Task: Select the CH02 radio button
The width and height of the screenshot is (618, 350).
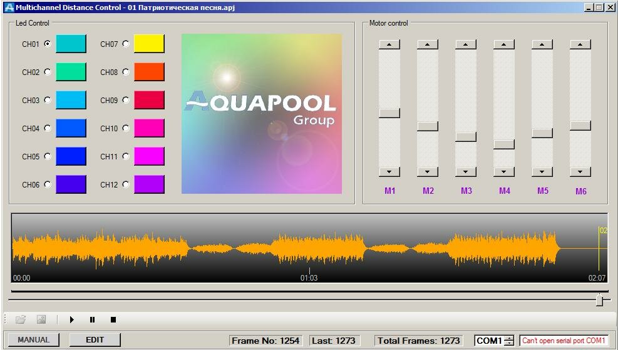Action: click(48, 72)
